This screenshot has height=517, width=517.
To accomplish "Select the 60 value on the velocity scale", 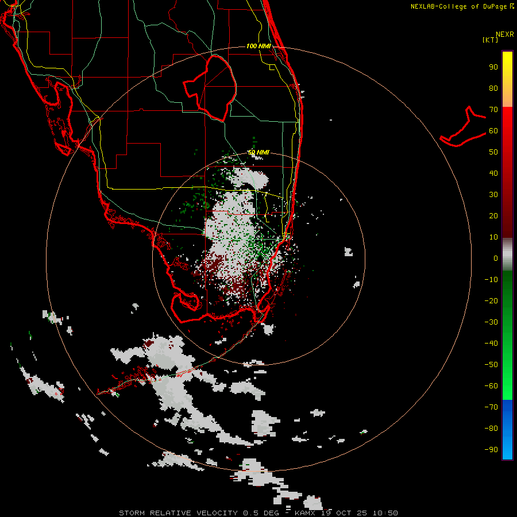I will click(493, 131).
